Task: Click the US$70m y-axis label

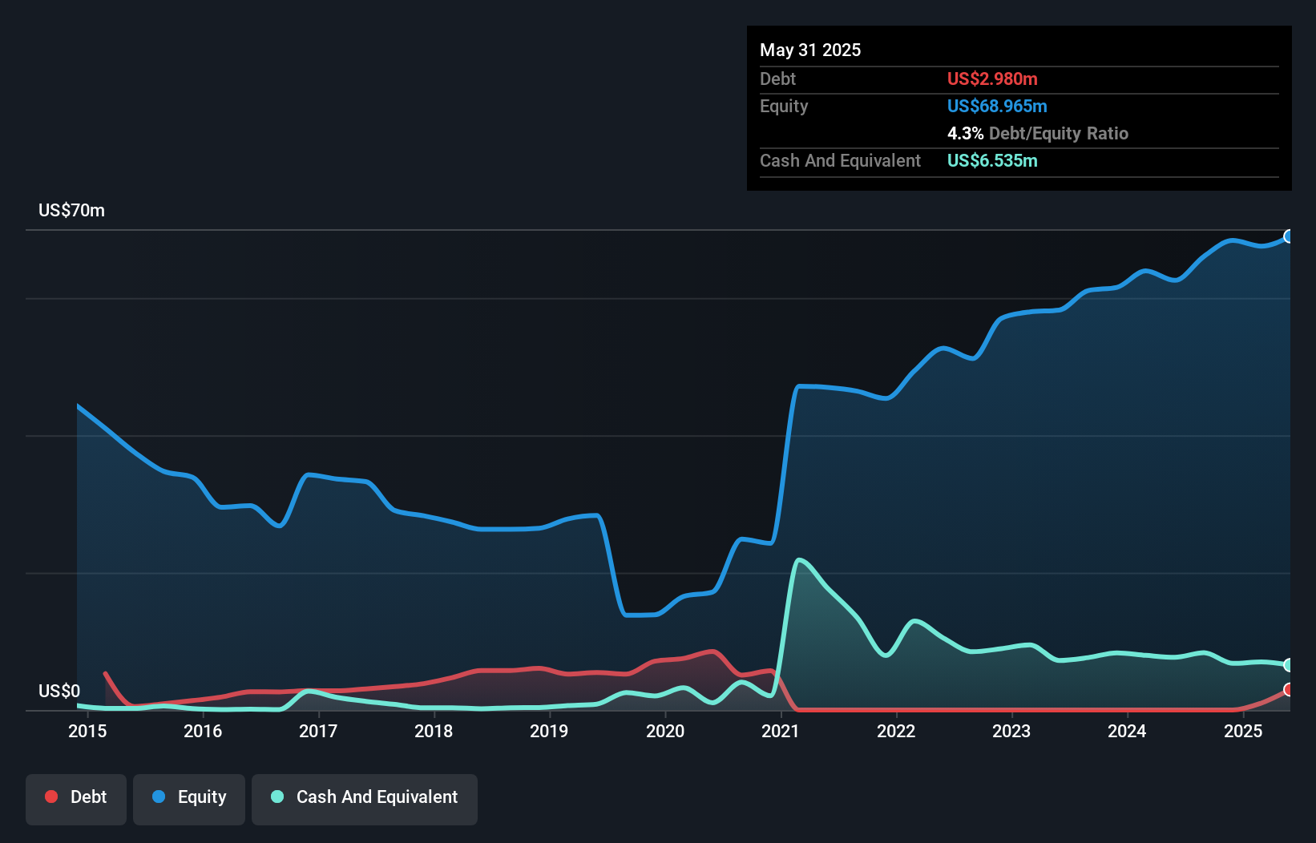Action: (x=72, y=211)
